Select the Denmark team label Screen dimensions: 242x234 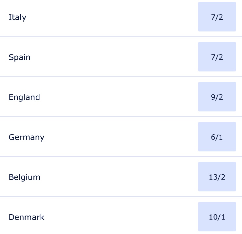pos(26,217)
